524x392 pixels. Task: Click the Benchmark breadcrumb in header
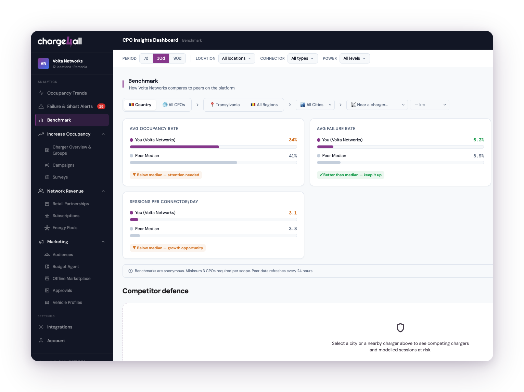192,40
